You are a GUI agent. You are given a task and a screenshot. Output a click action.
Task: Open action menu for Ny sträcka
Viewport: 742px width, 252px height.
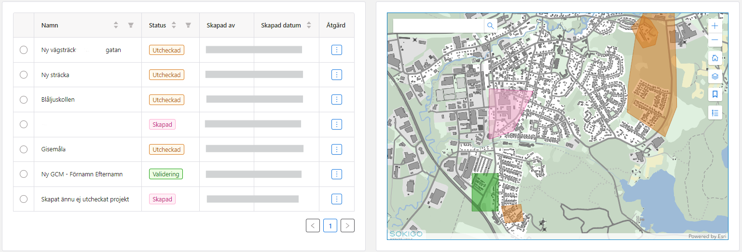pyautogui.click(x=337, y=75)
